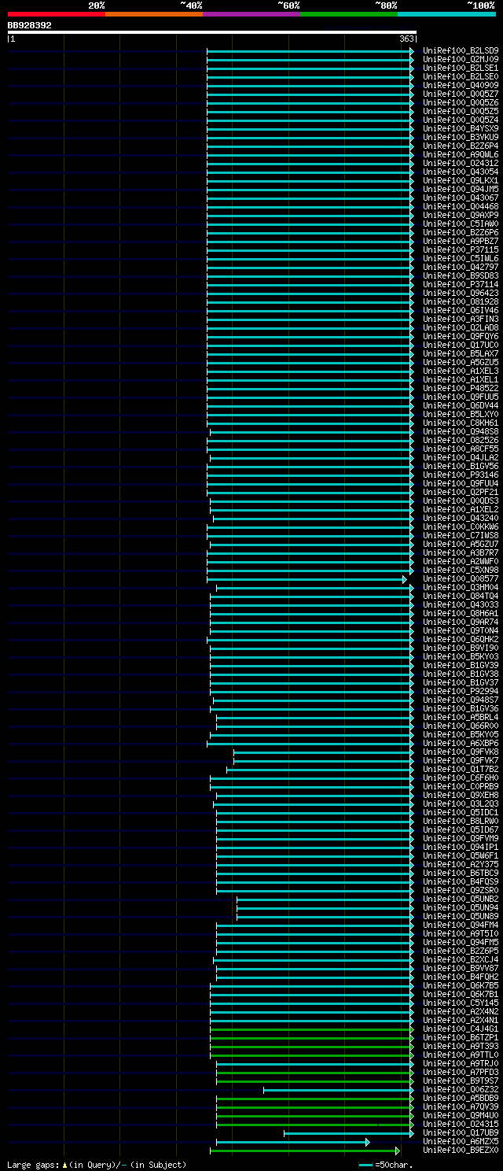Click the UniRef100_A9QWL6 label
The width and height of the screenshot is (503, 1171).
pyautogui.click(x=461, y=154)
